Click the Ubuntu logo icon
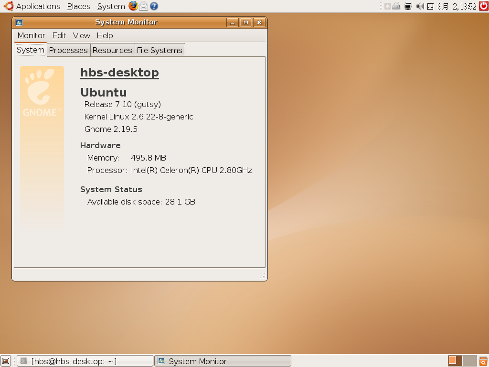The height and width of the screenshot is (367, 489). click(9, 6)
